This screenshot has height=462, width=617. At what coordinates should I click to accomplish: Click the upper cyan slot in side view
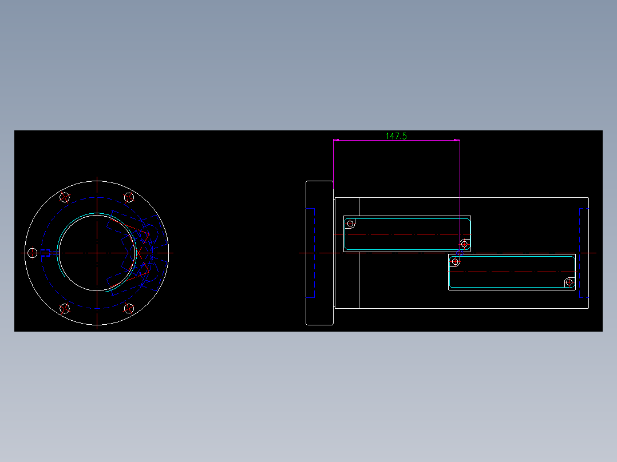click(x=406, y=218)
